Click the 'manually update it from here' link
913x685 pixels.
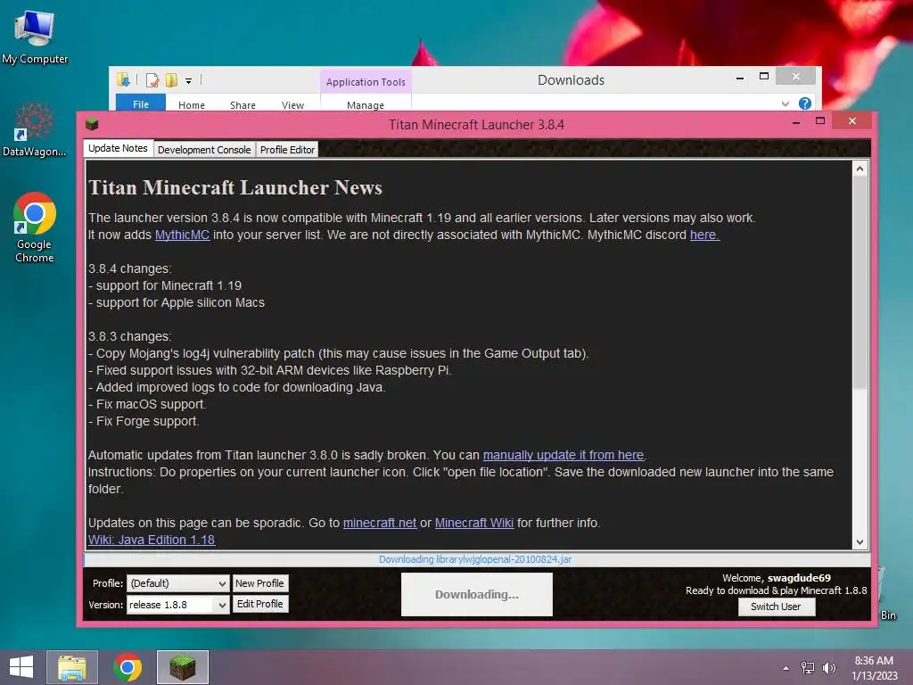point(563,455)
